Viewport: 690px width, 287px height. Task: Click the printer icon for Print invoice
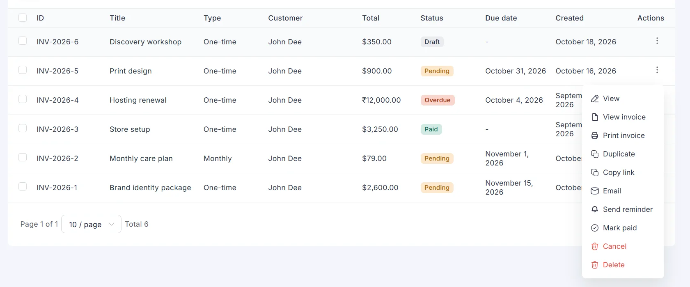(x=594, y=135)
